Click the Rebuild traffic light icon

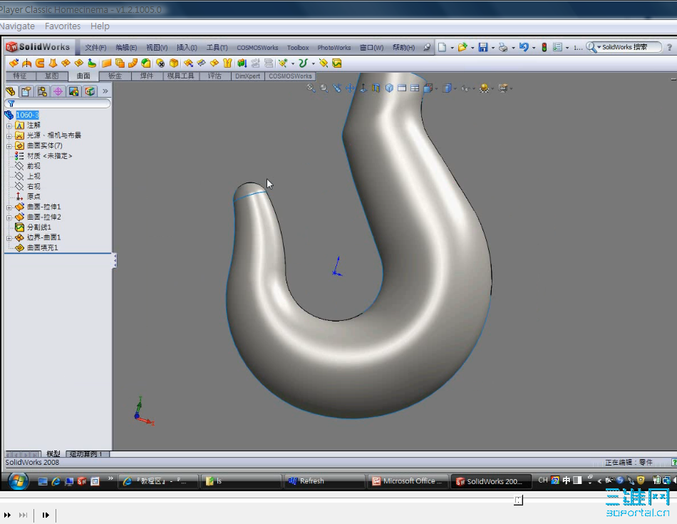click(544, 47)
